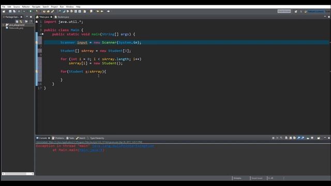Screen dimensions: 331x186
Task: Minimize the Package Explorer panel
Action: [27, 17]
